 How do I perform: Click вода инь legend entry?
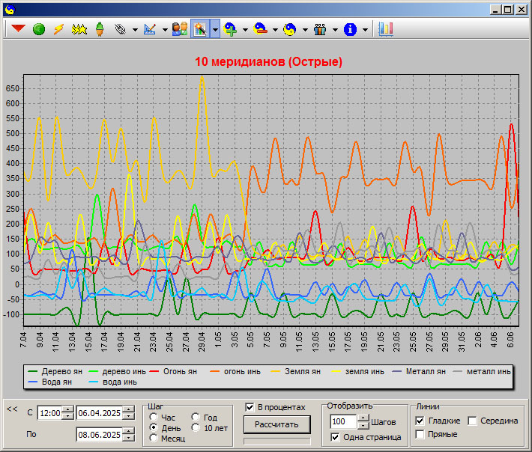112,382
